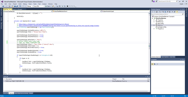The height and width of the screenshot is (97, 188).
Task: Click Server Explorer side tab
Action: [2, 12]
